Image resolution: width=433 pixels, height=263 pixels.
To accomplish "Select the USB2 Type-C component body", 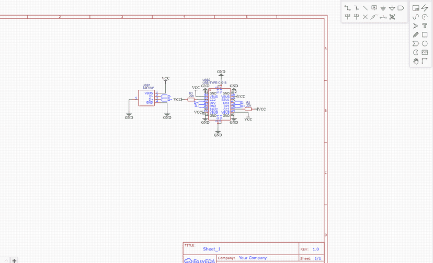I will point(220,104).
